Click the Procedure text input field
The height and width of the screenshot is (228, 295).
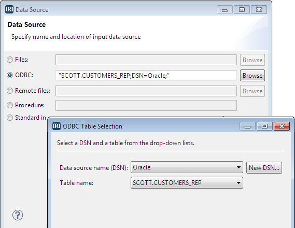pyautogui.click(x=146, y=105)
